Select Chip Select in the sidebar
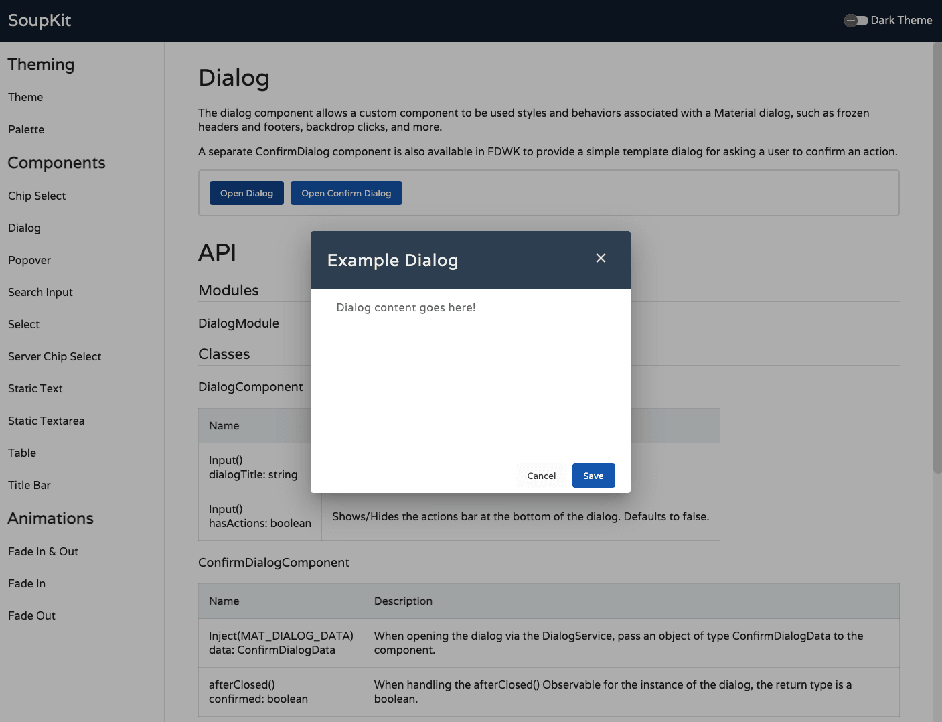Screen dimensions: 942x722 (37, 196)
